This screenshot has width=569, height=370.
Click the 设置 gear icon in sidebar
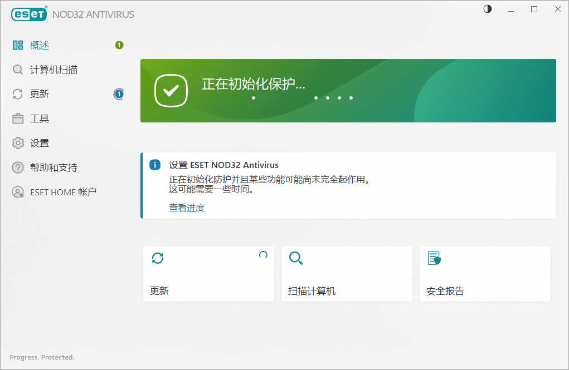pos(17,142)
